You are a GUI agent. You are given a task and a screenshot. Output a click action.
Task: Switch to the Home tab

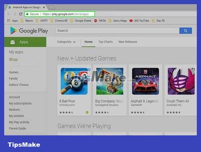point(88,42)
